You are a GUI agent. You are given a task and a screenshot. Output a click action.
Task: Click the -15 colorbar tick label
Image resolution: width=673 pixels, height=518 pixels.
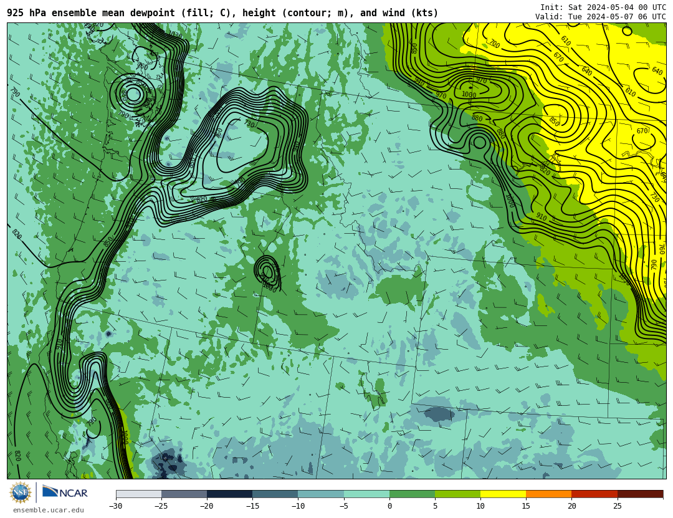tap(252, 506)
